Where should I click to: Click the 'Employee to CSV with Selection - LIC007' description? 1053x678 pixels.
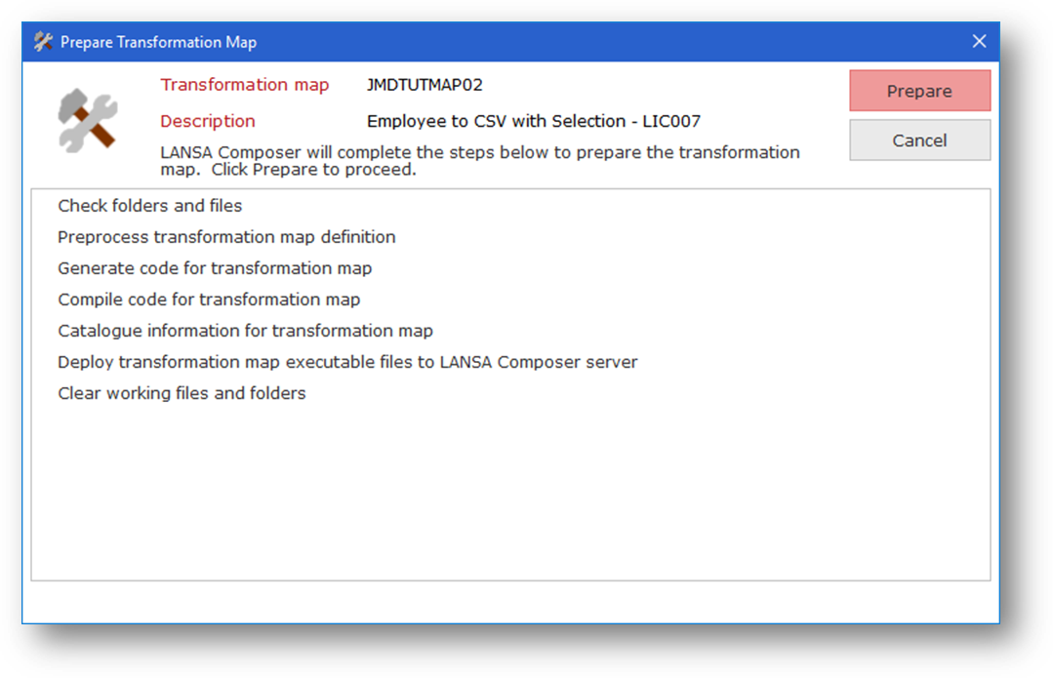[x=533, y=121]
